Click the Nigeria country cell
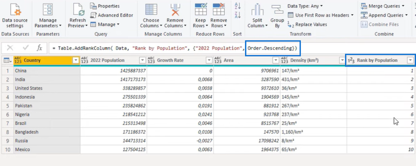This screenshot has width=416, height=166. (x=47, y=114)
